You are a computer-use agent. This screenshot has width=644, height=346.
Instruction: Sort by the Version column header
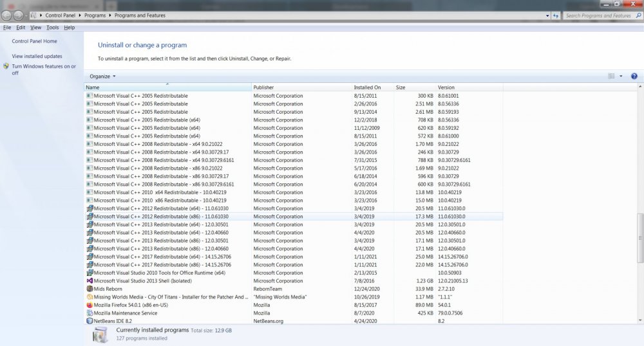tap(469, 87)
